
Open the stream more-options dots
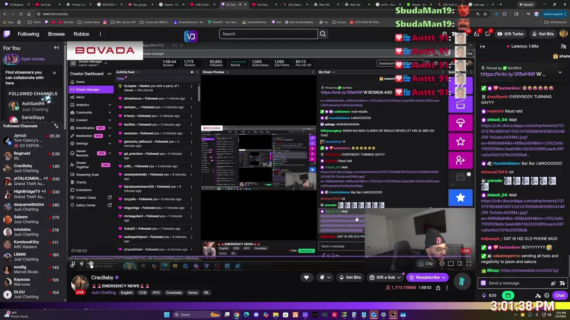click(447, 288)
